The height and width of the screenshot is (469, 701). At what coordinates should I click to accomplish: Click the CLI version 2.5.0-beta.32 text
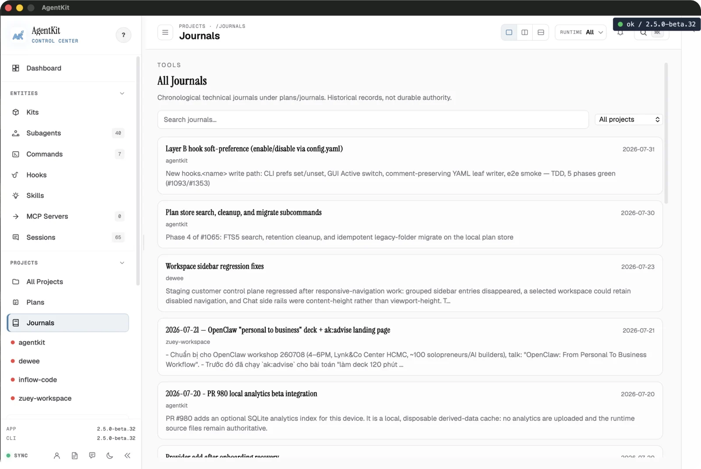(116, 438)
